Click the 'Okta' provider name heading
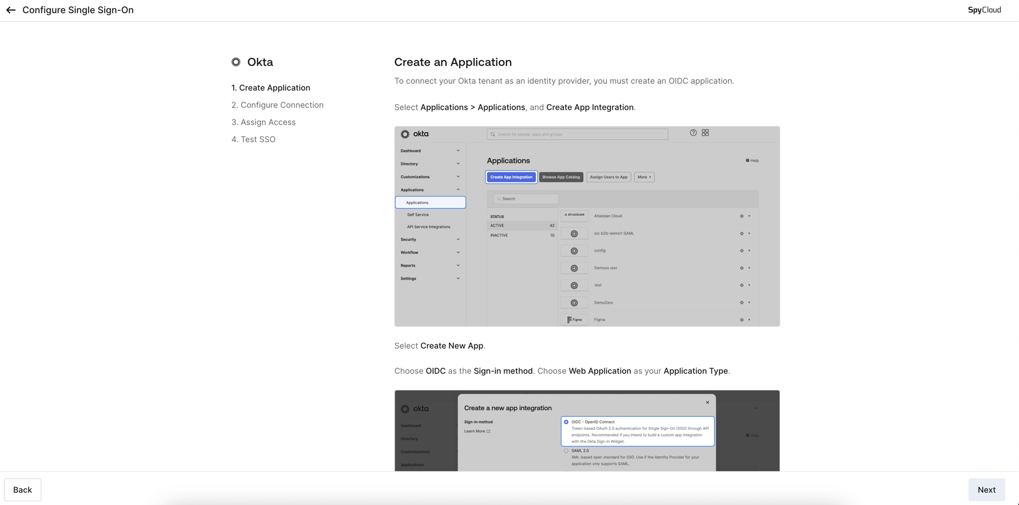Viewport: 1019px width, 505px height. click(260, 62)
